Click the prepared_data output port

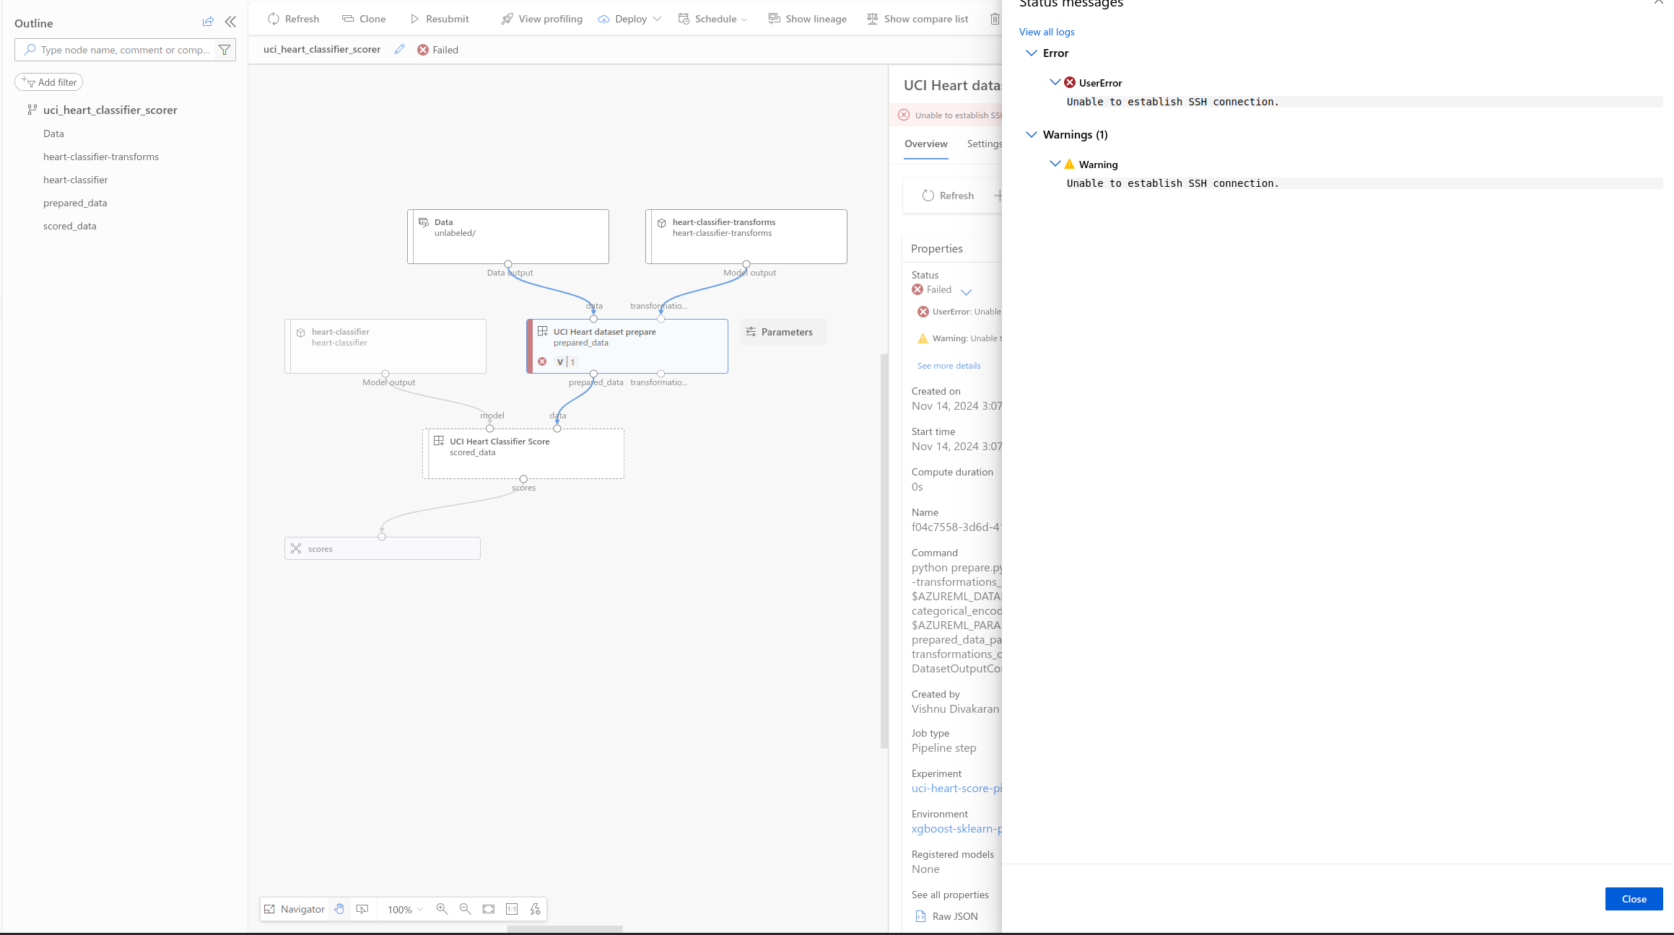[593, 374]
